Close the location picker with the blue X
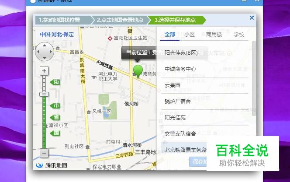The image size is (290, 182). tap(252, 18)
